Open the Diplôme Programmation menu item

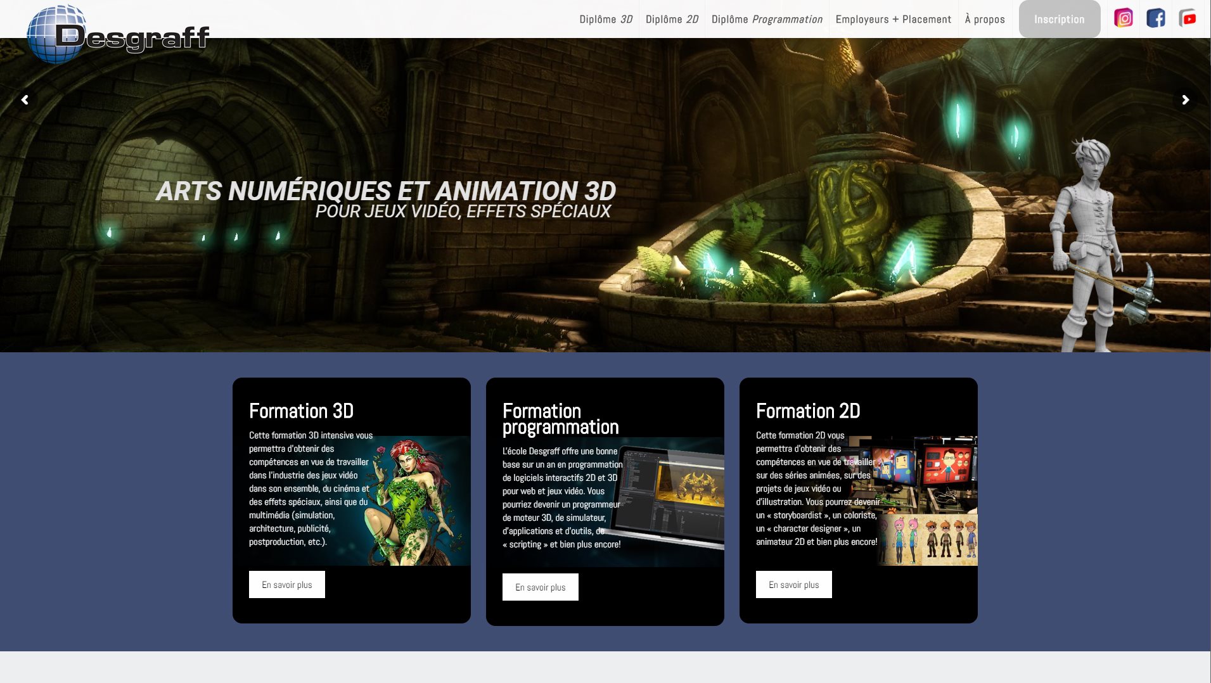767,19
